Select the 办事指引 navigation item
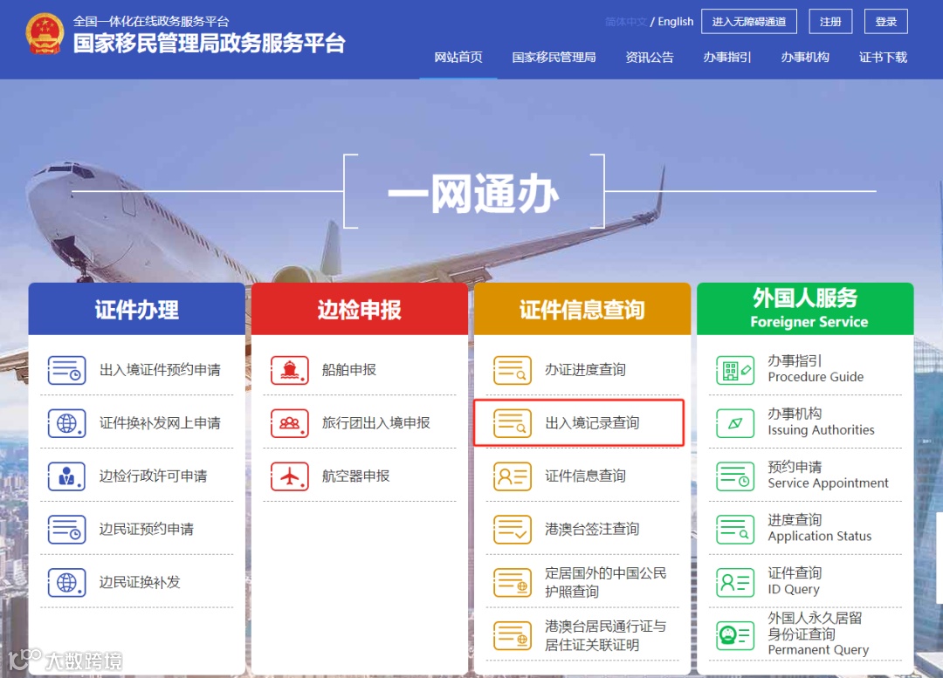 (727, 57)
